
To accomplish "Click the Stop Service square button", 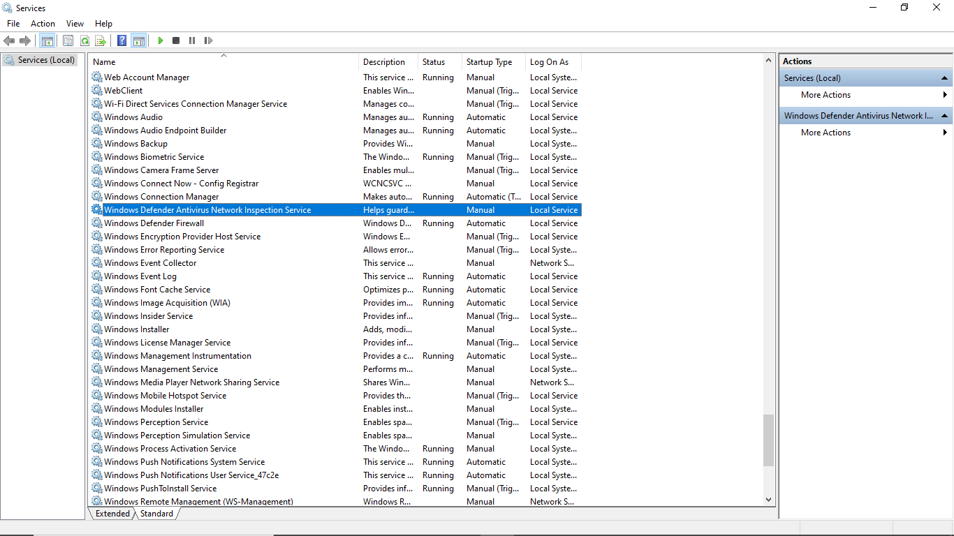I will [x=176, y=40].
